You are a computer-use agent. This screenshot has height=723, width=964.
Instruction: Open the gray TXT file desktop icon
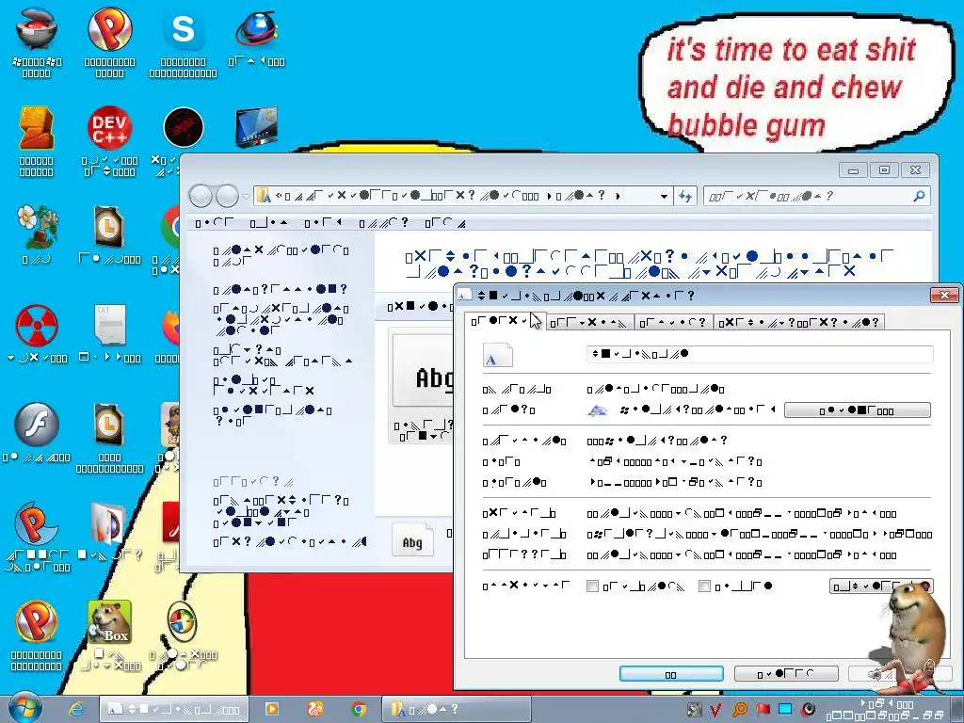click(x=109, y=325)
